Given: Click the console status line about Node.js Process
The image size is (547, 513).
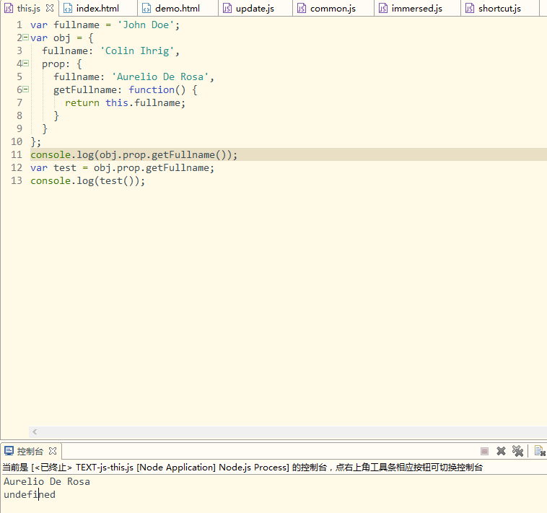Looking at the screenshot, I should pos(242,468).
